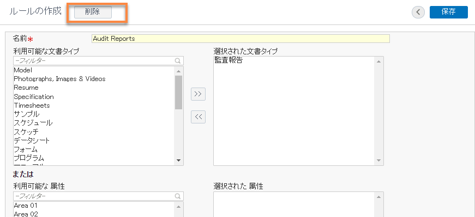Choose Specification document type
The width and height of the screenshot is (475, 217).
[x=94, y=97]
